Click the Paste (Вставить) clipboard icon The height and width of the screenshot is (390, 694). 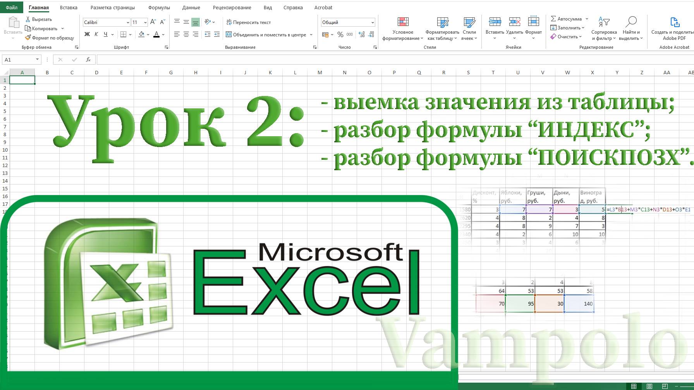13,22
